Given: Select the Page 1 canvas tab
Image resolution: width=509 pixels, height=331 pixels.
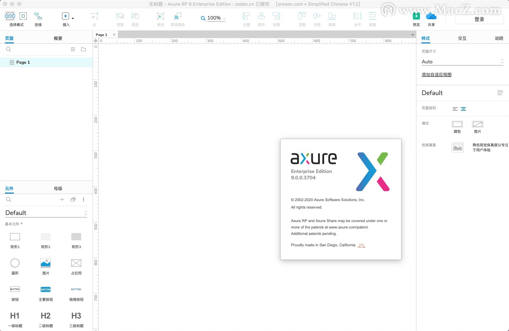Looking at the screenshot, I should tap(102, 35).
